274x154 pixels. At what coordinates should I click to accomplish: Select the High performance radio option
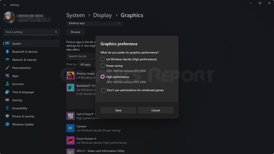(x=103, y=77)
